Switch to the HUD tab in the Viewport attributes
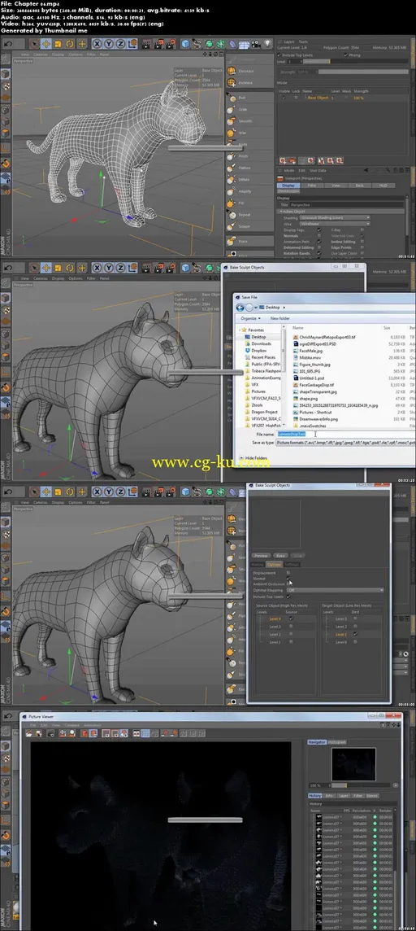Viewport: 416px width, 931px height. click(x=383, y=186)
